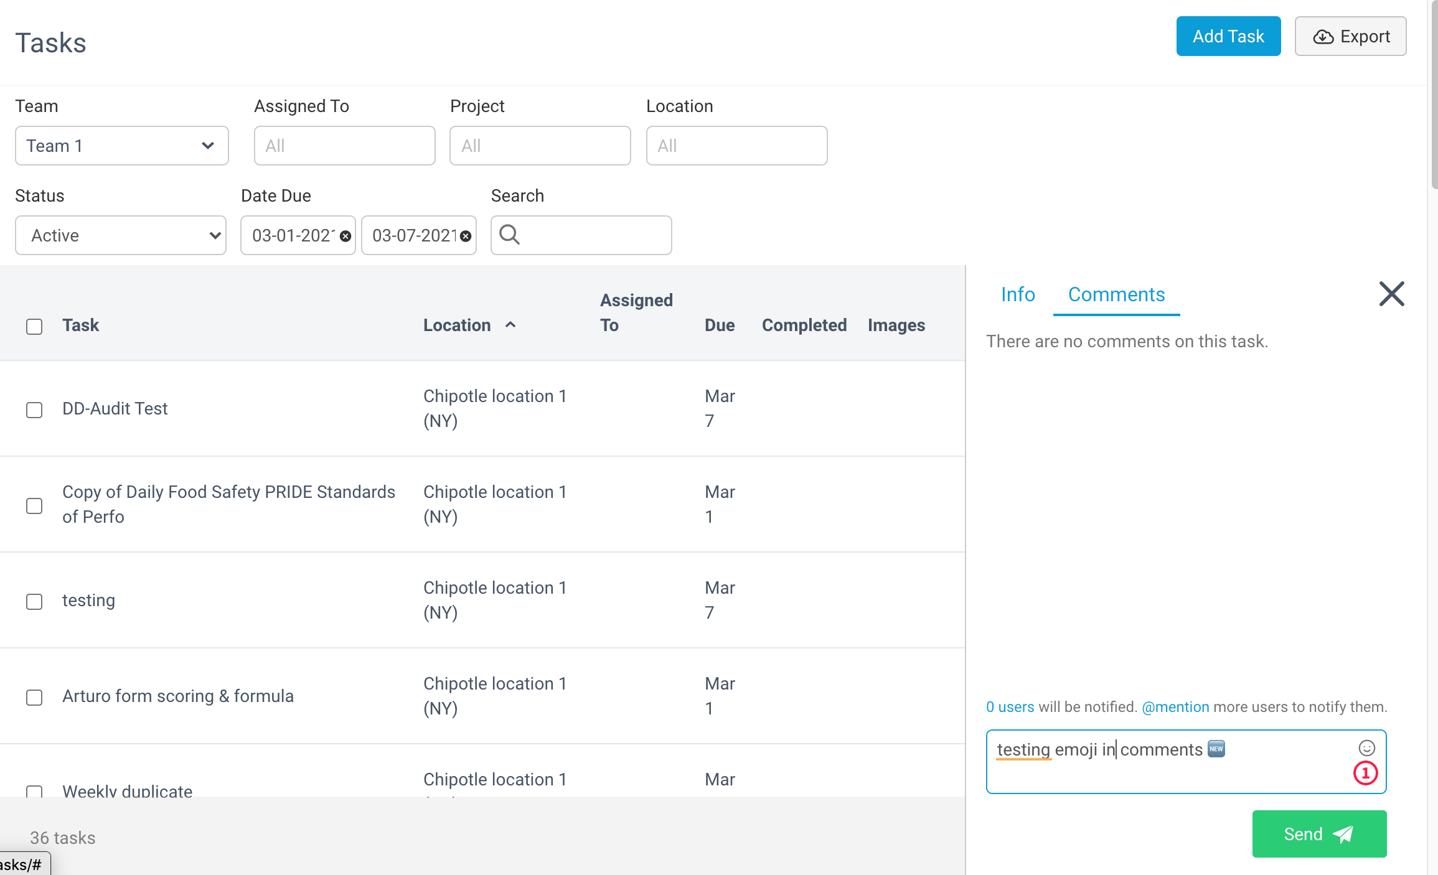This screenshot has height=875, width=1438.
Task: Click the @mention link to notify users
Action: 1175,707
